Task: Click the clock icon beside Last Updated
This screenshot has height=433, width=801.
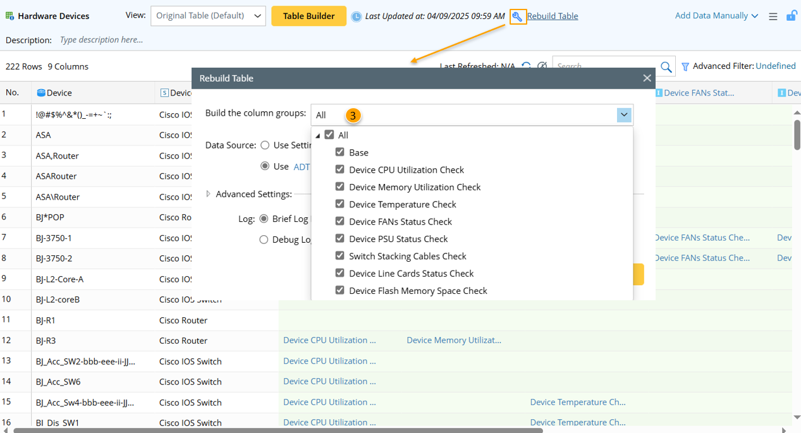Action: [357, 16]
